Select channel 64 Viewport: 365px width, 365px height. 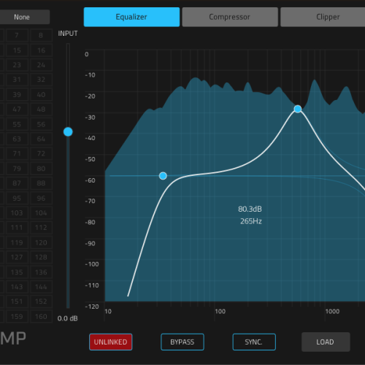point(41,139)
